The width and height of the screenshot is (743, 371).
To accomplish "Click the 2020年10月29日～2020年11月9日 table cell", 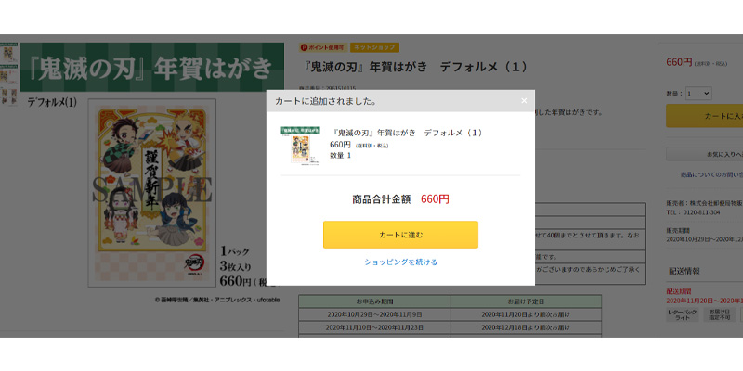I will pyautogui.click(x=374, y=314).
